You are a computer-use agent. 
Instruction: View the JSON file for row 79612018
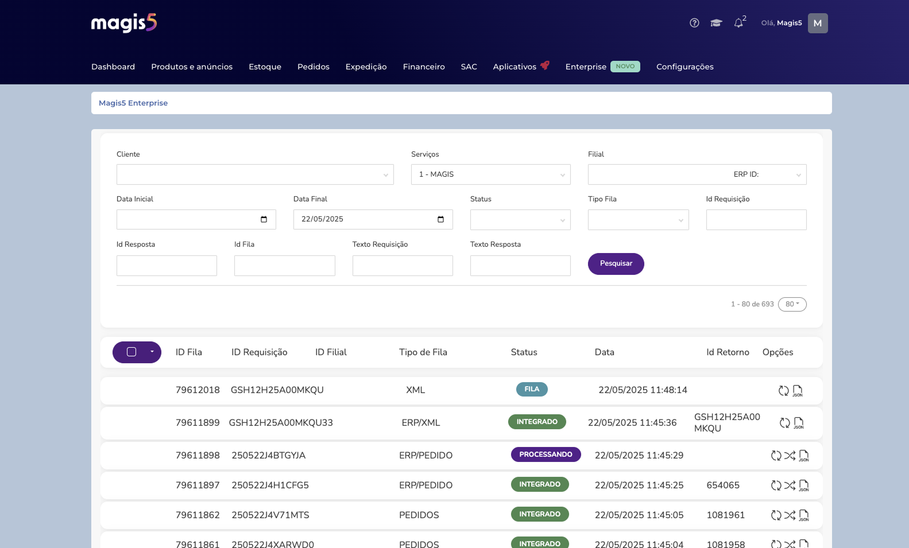coord(798,391)
